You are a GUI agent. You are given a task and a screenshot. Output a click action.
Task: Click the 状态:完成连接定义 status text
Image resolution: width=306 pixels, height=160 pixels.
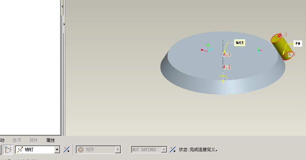point(198,150)
